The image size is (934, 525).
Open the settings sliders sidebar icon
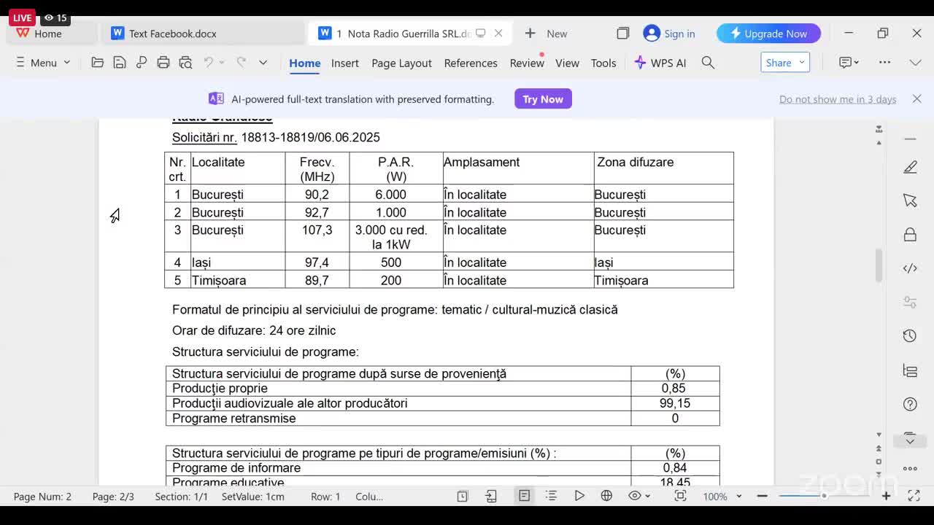(x=910, y=302)
